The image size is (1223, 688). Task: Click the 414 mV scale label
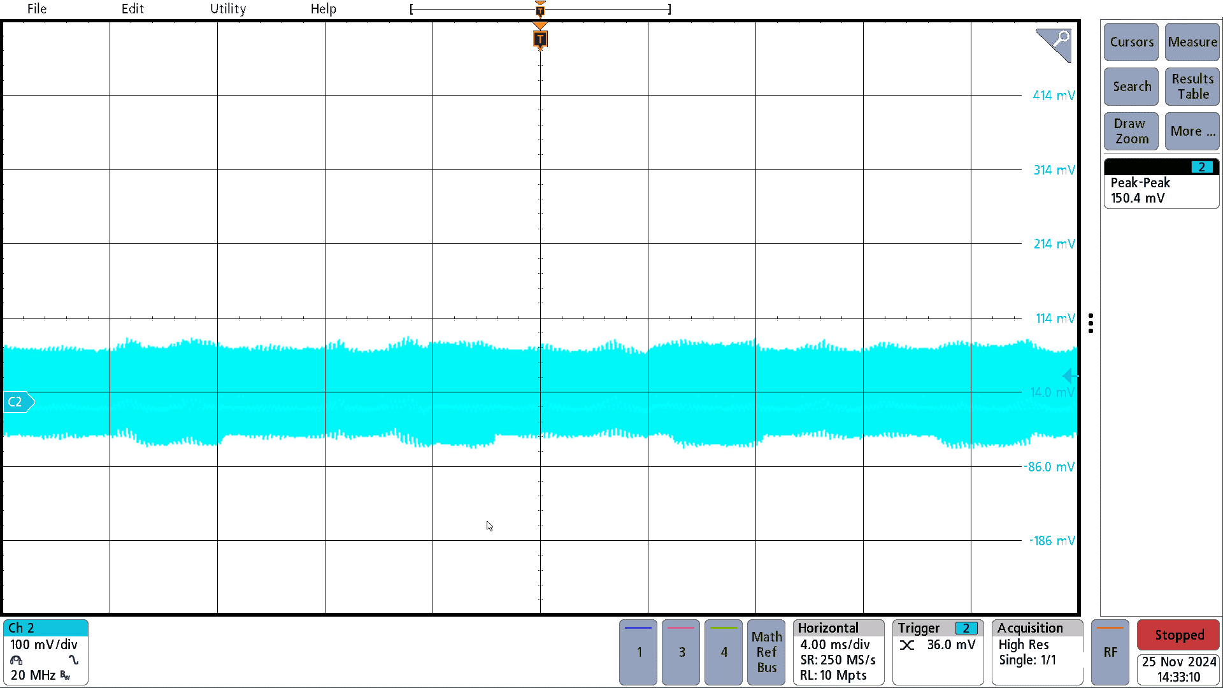[1054, 96]
